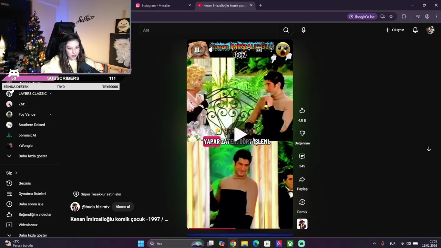The width and height of the screenshot is (441, 248).
Task: Pause the Short from its top bar
Action: click(x=197, y=50)
